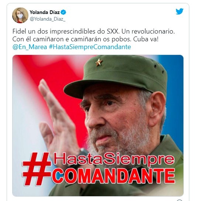Click the Twitter bird logo
The width and height of the screenshot is (200, 201).
pyautogui.click(x=179, y=11)
